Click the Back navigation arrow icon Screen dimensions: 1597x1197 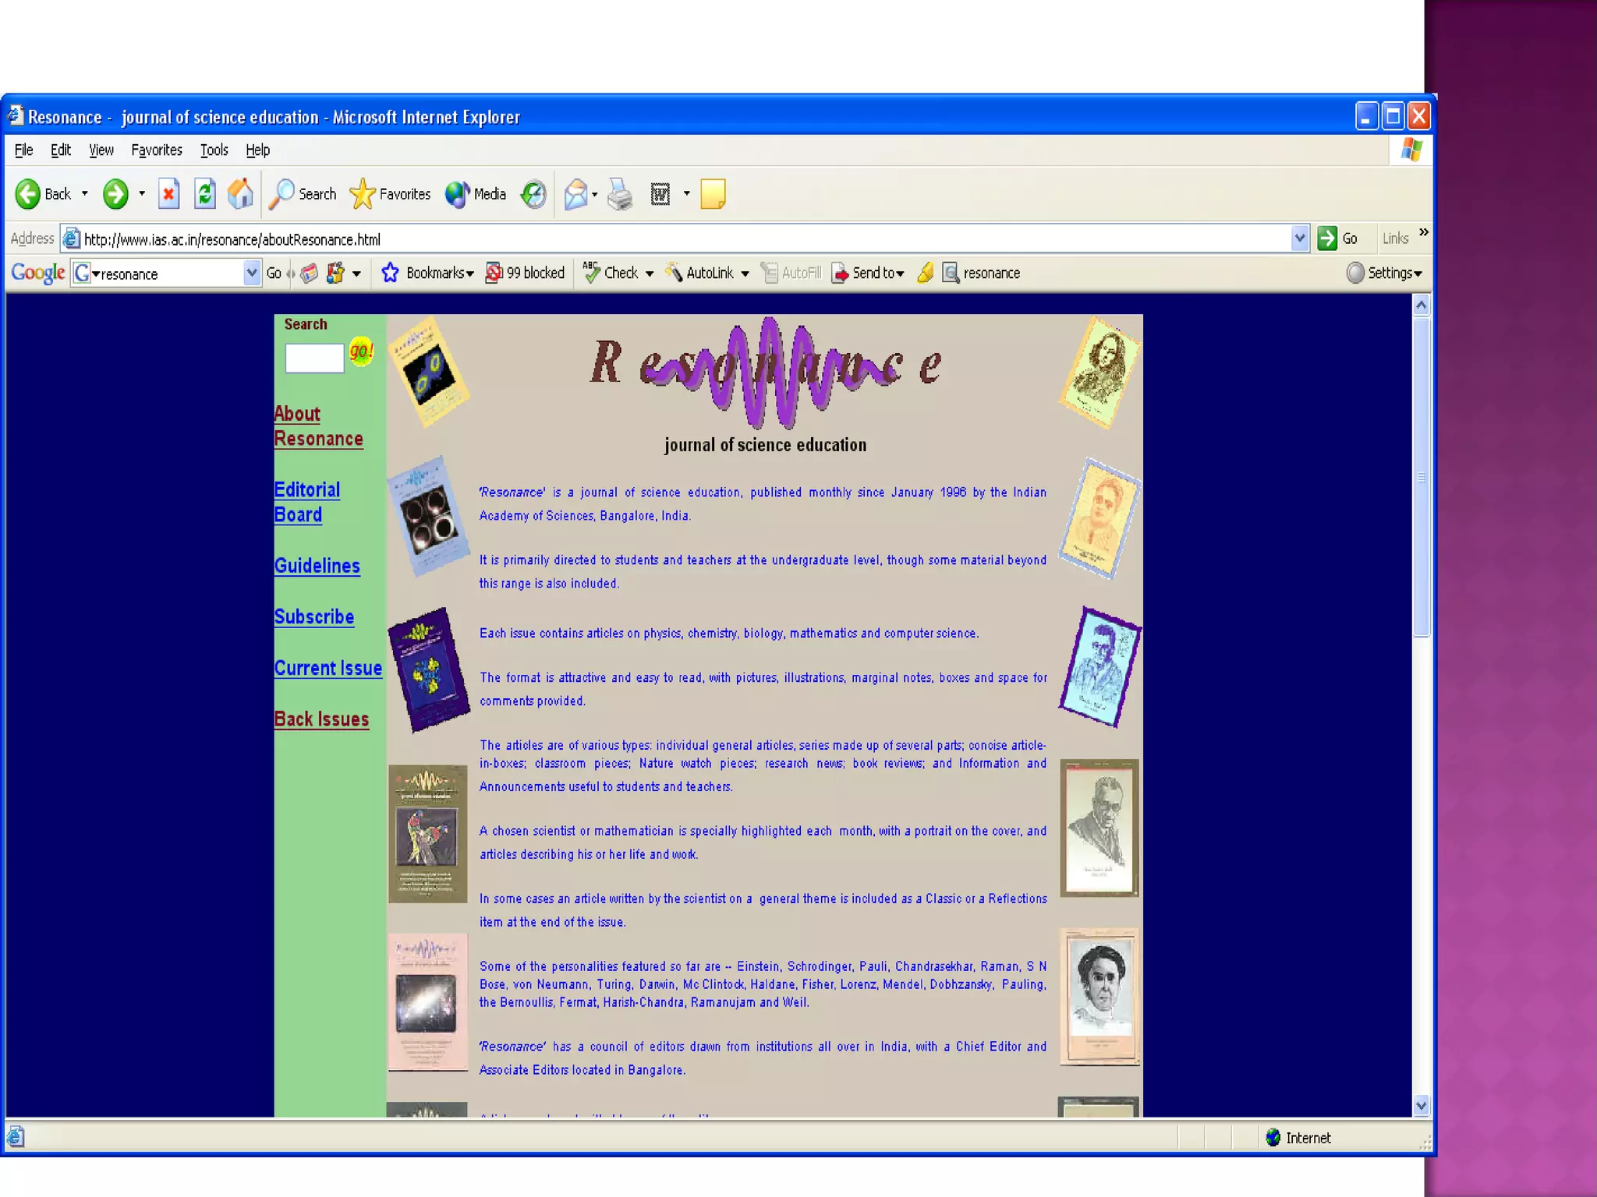point(28,194)
